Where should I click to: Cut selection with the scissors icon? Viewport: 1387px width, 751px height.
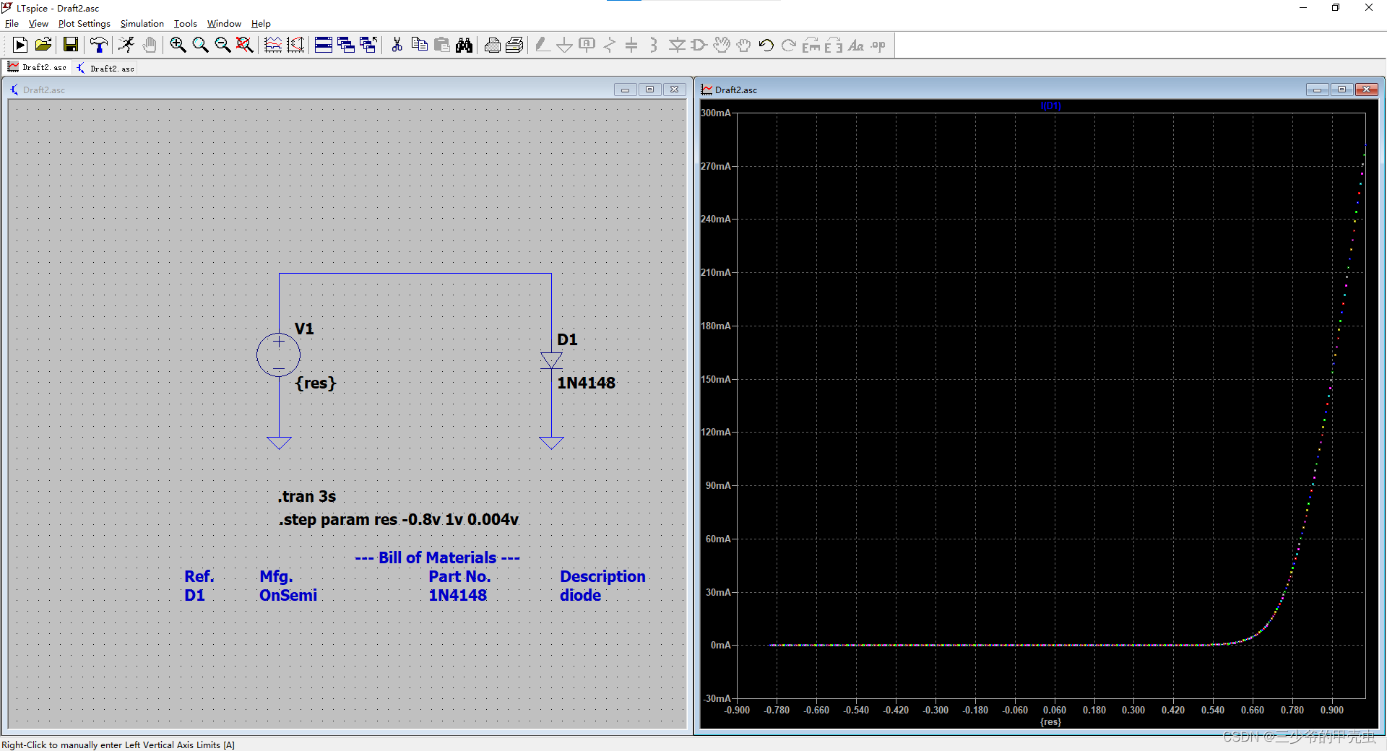tap(397, 45)
